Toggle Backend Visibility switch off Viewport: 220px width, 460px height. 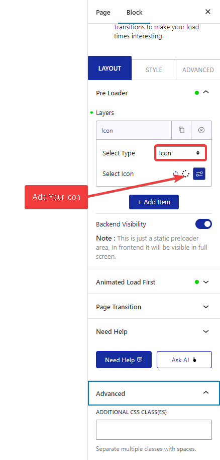tap(203, 224)
